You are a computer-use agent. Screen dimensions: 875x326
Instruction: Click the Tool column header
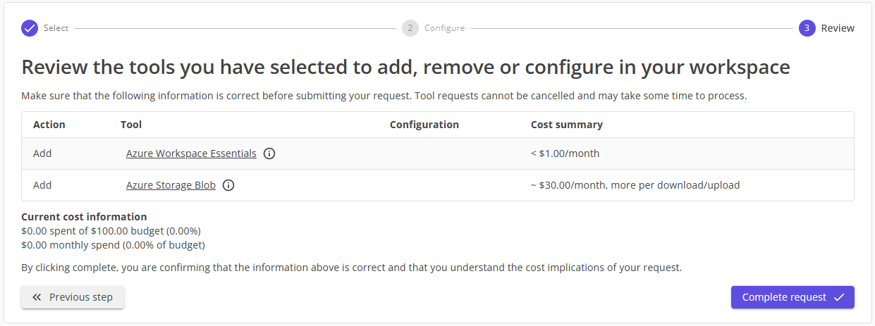[x=131, y=125]
